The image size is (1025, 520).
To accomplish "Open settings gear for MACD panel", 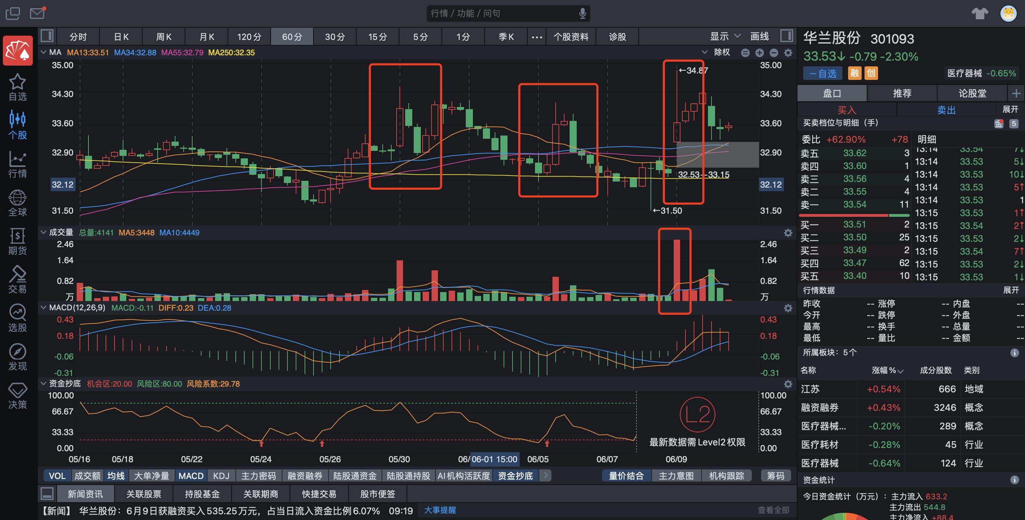I will click(x=788, y=308).
